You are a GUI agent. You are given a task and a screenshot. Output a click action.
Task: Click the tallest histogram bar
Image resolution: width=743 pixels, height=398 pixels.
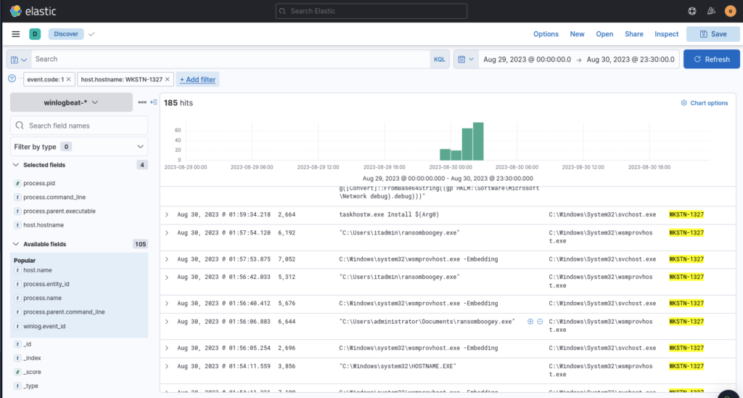tap(478, 142)
